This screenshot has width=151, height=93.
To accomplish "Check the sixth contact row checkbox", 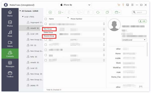I will pyautogui.click(x=46, y=50).
